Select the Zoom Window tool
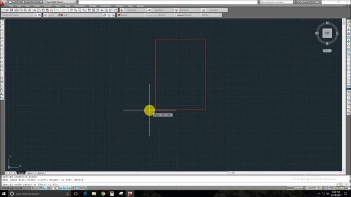This screenshot has width=351, height=197. pyautogui.click(x=80, y=10)
